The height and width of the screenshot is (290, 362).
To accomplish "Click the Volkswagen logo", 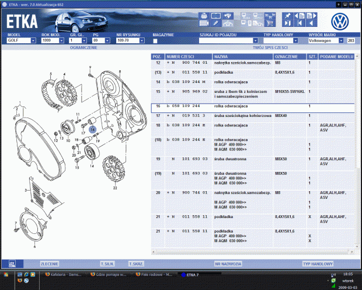I will pos(340,21).
